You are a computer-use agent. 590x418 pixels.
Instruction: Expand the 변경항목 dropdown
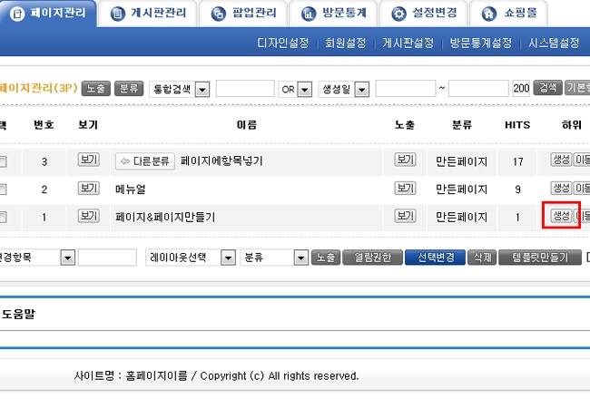click(37, 258)
